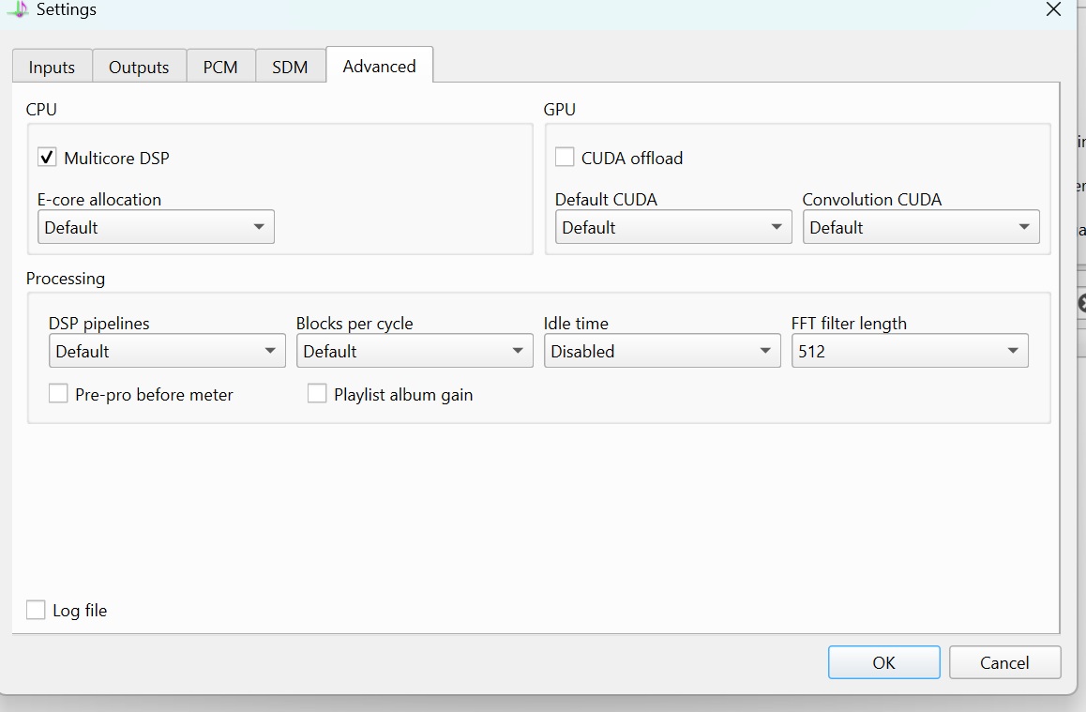Open the Default CUDA dropdown
This screenshot has height=712, width=1086.
click(673, 226)
